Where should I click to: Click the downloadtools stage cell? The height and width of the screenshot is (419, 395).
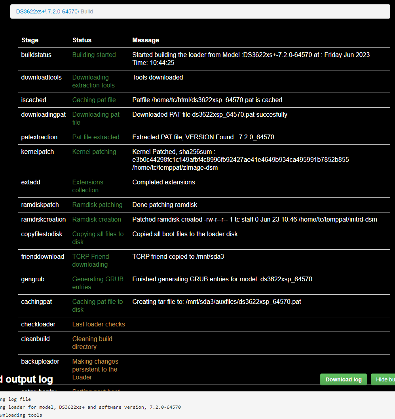[42, 77]
